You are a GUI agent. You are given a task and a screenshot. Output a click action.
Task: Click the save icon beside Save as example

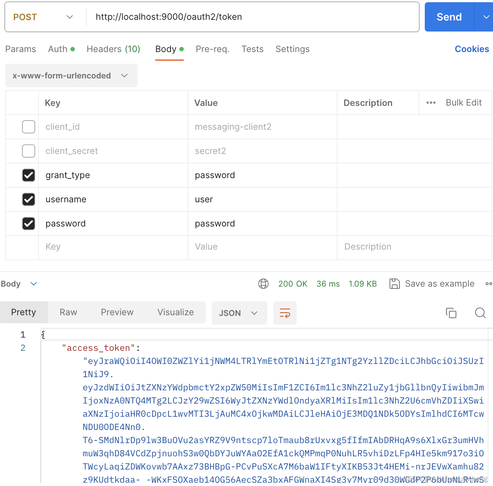click(x=394, y=284)
